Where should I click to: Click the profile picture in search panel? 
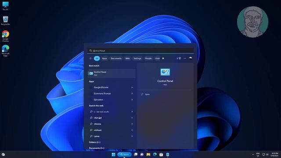(190, 58)
